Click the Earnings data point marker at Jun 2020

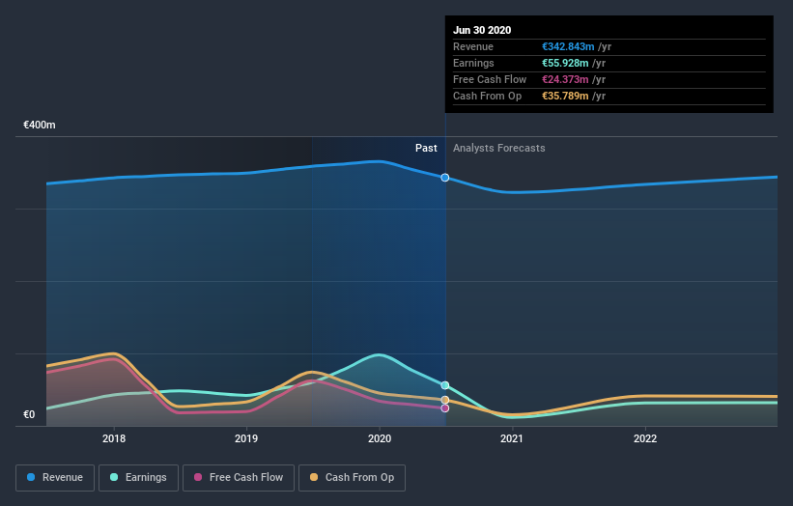point(445,385)
